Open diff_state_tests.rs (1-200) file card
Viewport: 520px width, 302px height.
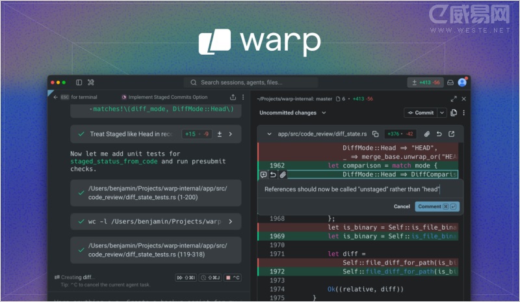(x=155, y=193)
